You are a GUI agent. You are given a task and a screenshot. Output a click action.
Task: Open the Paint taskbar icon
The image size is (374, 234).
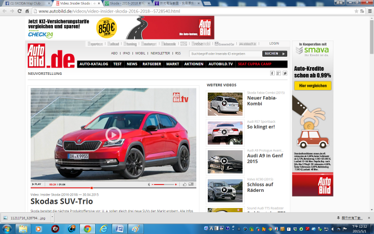[136, 229]
